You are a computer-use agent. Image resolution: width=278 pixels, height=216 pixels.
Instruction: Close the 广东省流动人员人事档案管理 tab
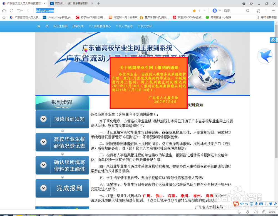pos(44,3)
